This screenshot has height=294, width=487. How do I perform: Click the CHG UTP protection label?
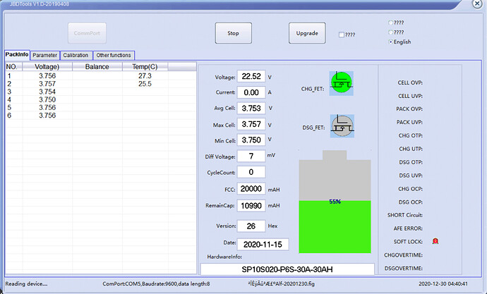click(x=411, y=149)
